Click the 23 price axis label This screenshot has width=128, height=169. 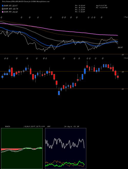click(x=123, y=72)
